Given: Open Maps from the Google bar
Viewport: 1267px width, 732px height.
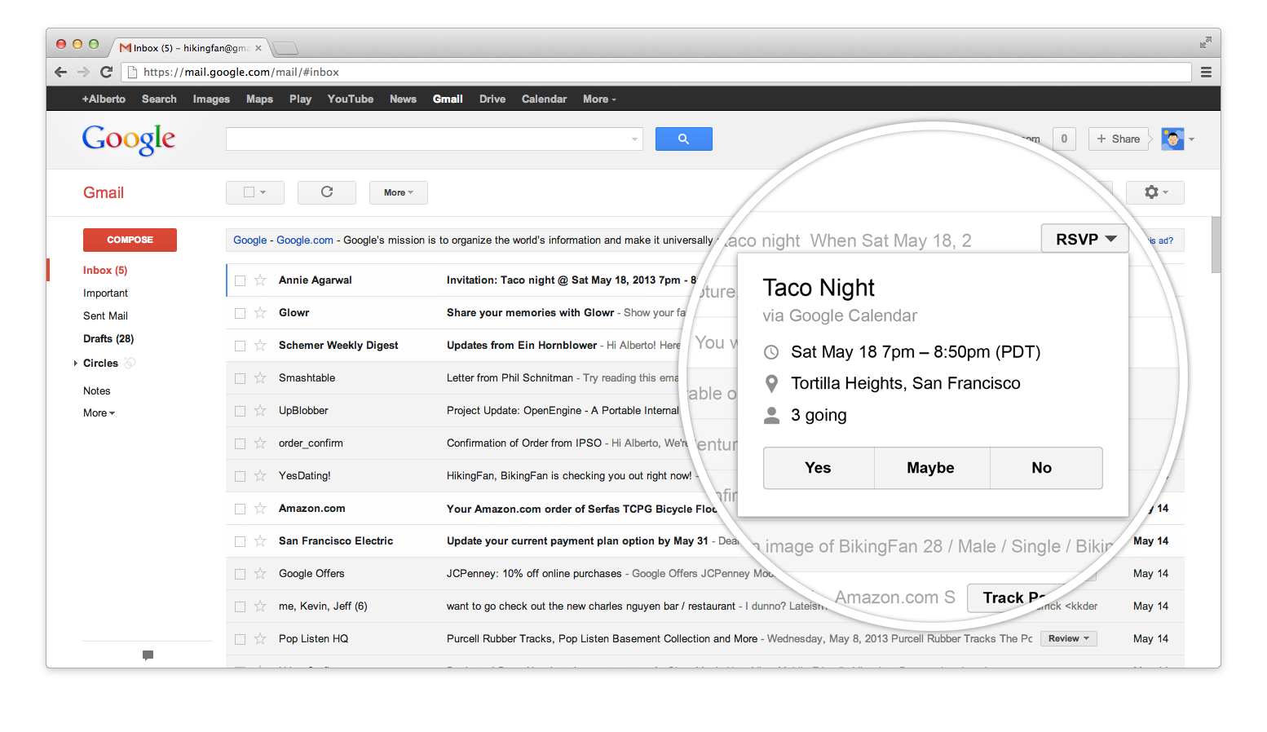Looking at the screenshot, I should (259, 99).
